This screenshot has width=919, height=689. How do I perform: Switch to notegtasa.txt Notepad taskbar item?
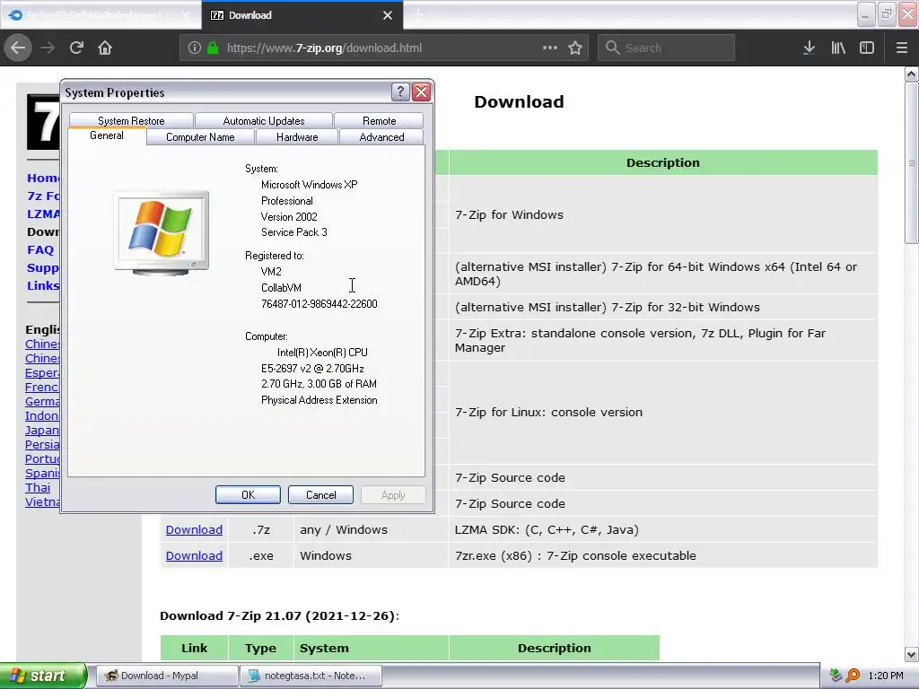click(311, 676)
